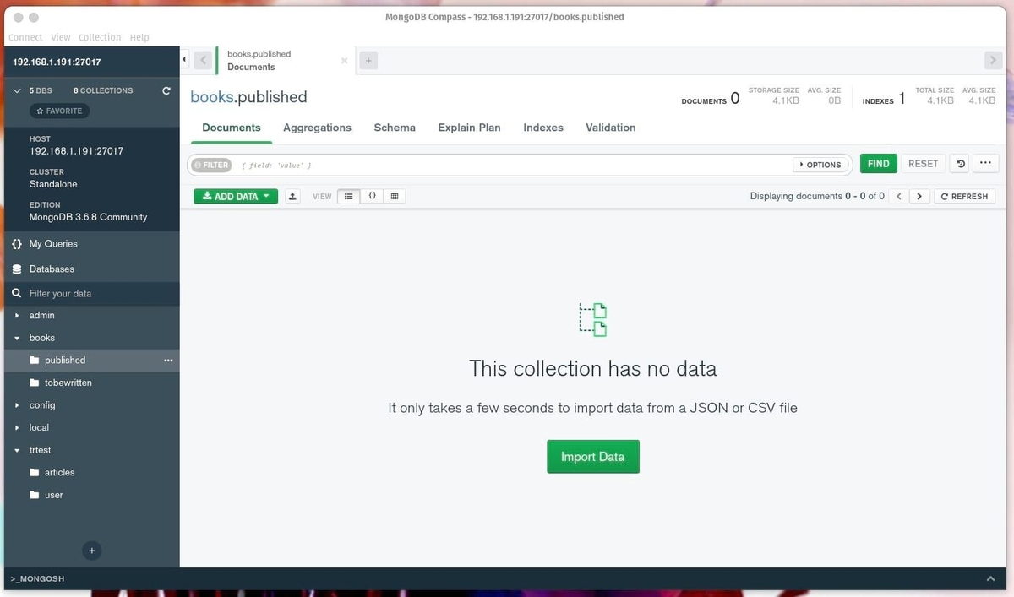Click the ellipsis icon next to query history
Screen dimensions: 1014x597
click(x=985, y=163)
